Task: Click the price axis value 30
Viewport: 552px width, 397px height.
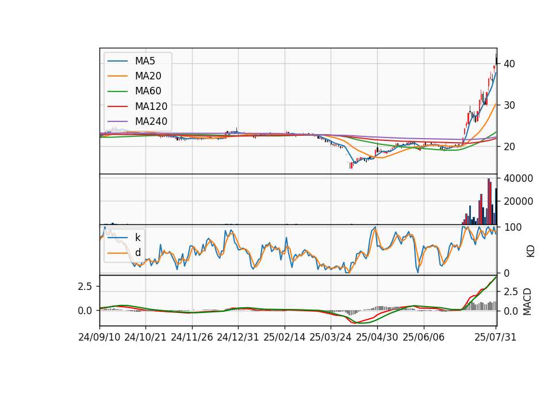Action: [509, 105]
